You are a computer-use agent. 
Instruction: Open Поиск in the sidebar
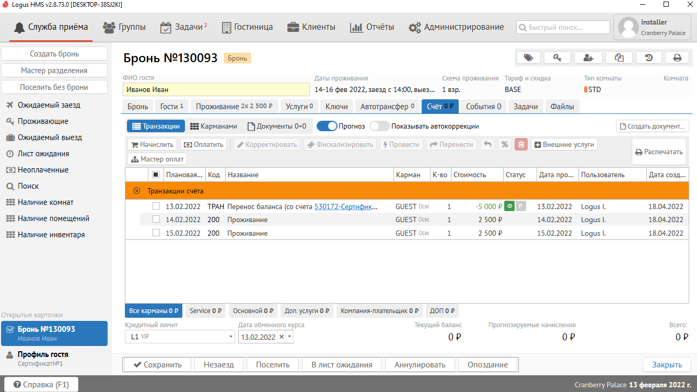click(x=28, y=186)
